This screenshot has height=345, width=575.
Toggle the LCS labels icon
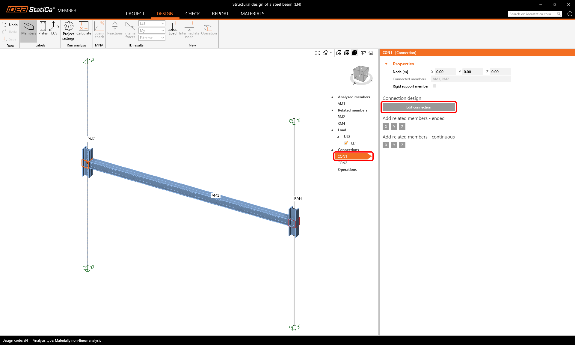54,29
